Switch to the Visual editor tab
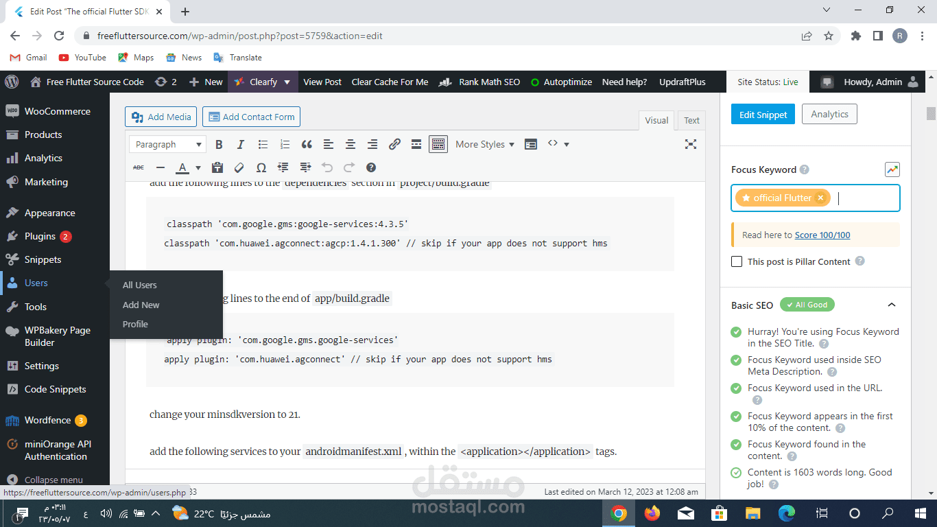937x527 pixels. [x=656, y=120]
